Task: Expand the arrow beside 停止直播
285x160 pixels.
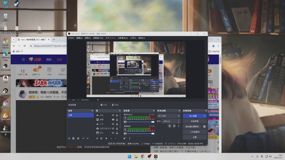Action: click(x=204, y=116)
